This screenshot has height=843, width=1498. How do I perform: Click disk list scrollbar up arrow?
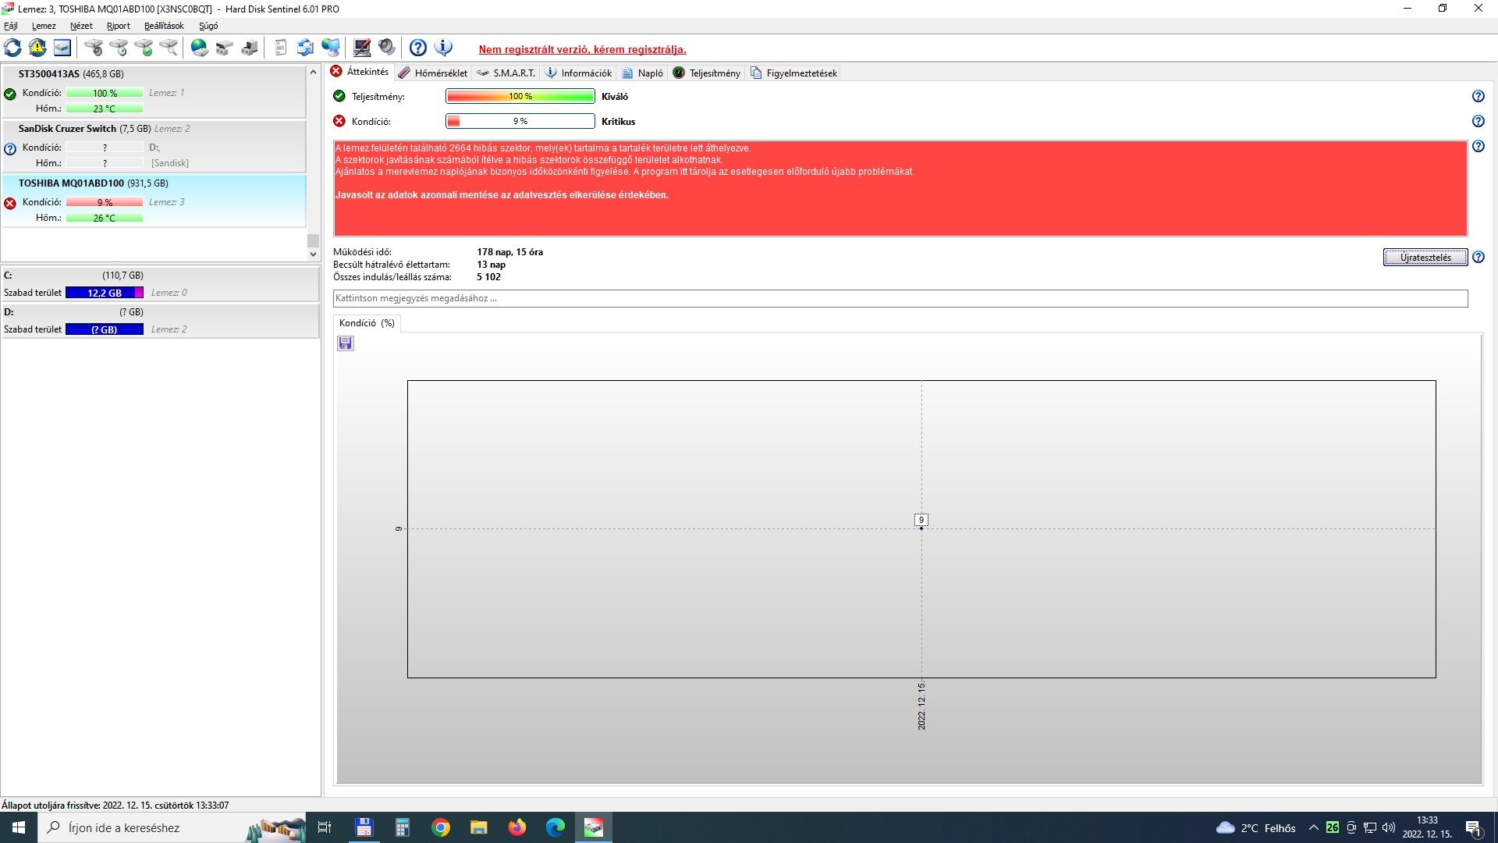313,72
